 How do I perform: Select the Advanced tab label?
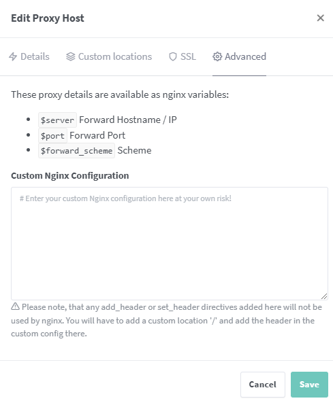245,56
